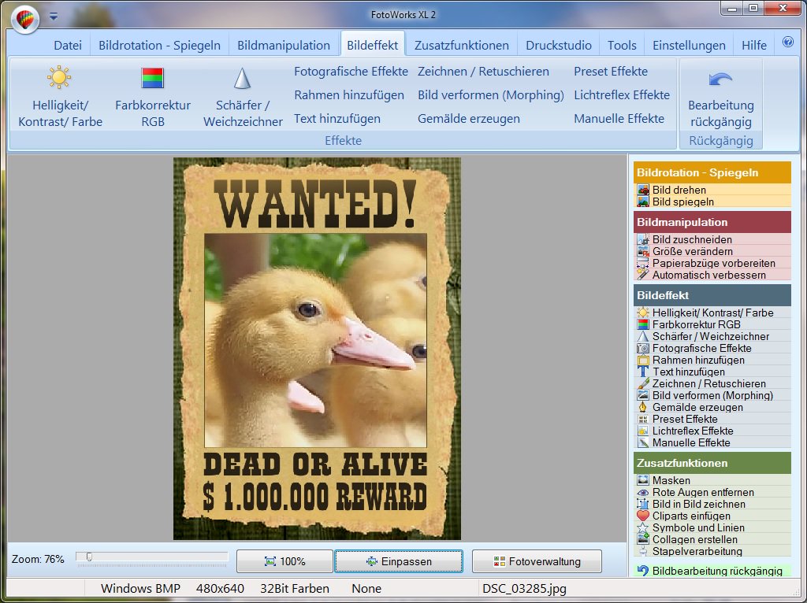Click the 100% zoom button

[284, 561]
